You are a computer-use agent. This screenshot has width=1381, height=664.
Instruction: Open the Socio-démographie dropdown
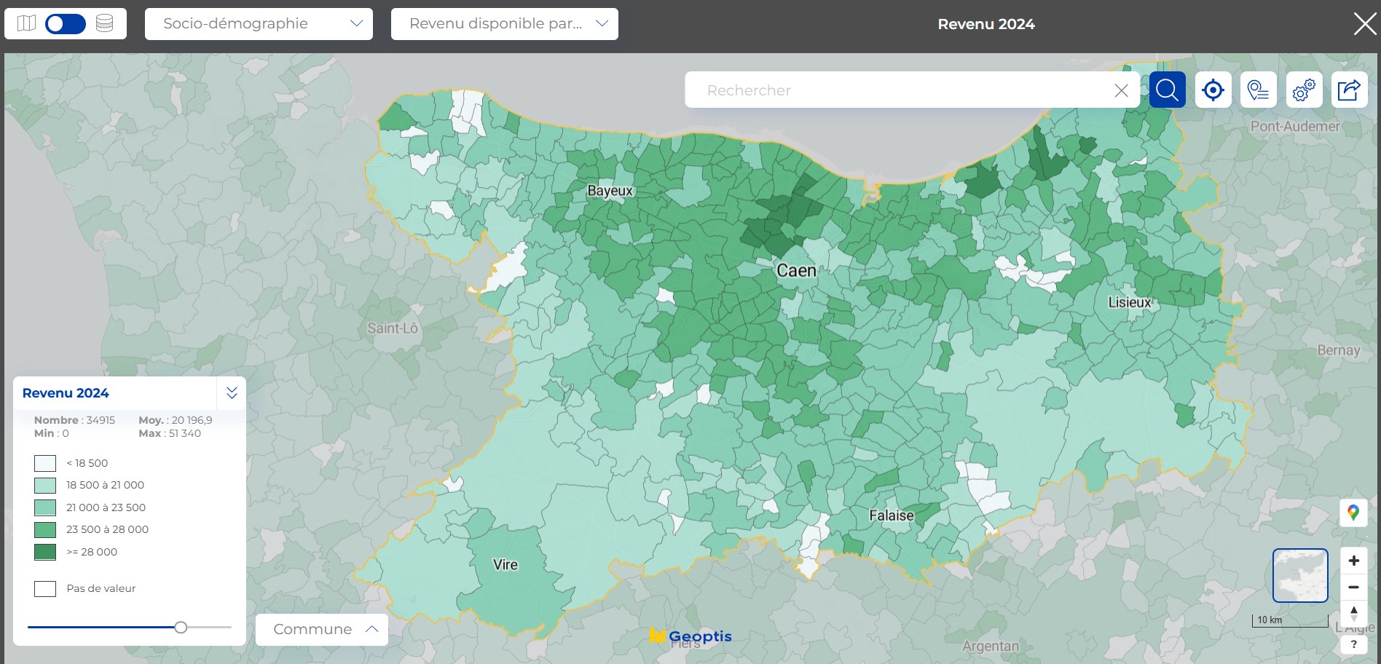click(x=259, y=24)
